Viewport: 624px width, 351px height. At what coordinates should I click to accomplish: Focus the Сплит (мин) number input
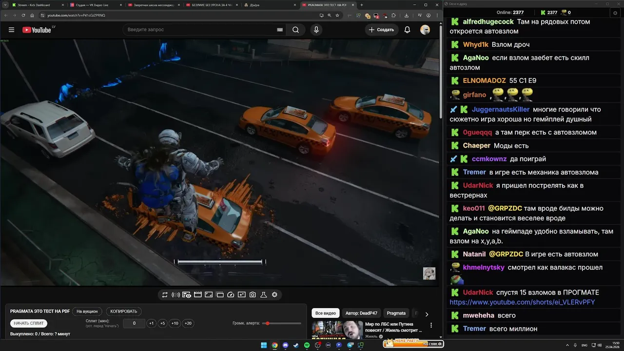click(134, 323)
